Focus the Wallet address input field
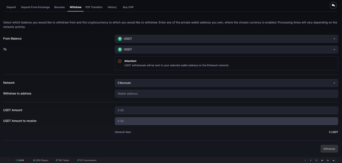The width and height of the screenshot is (342, 163). tap(226, 94)
